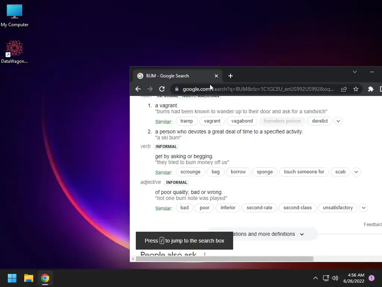Click the 'scrounge' synonym
The height and width of the screenshot is (287, 382).
[x=190, y=172]
